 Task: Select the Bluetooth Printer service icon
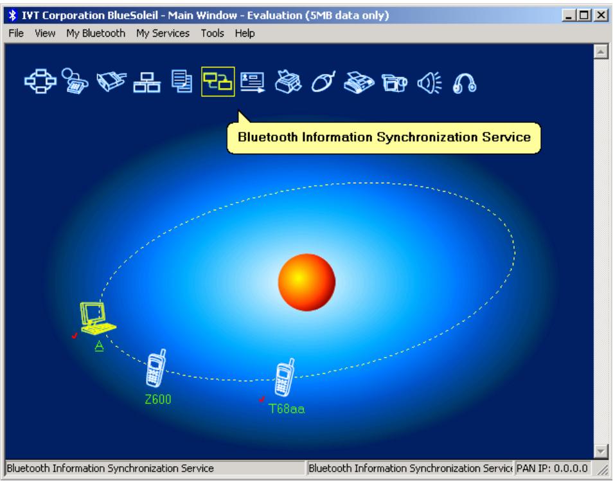click(x=288, y=82)
